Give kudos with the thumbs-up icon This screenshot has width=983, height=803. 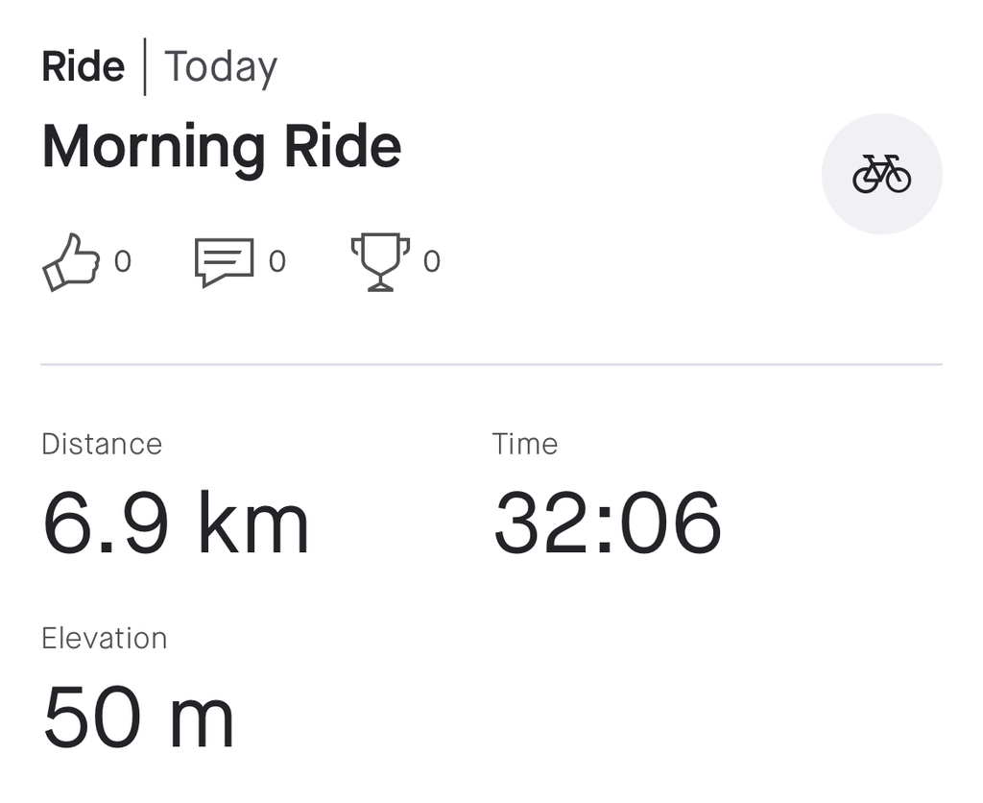(71, 261)
